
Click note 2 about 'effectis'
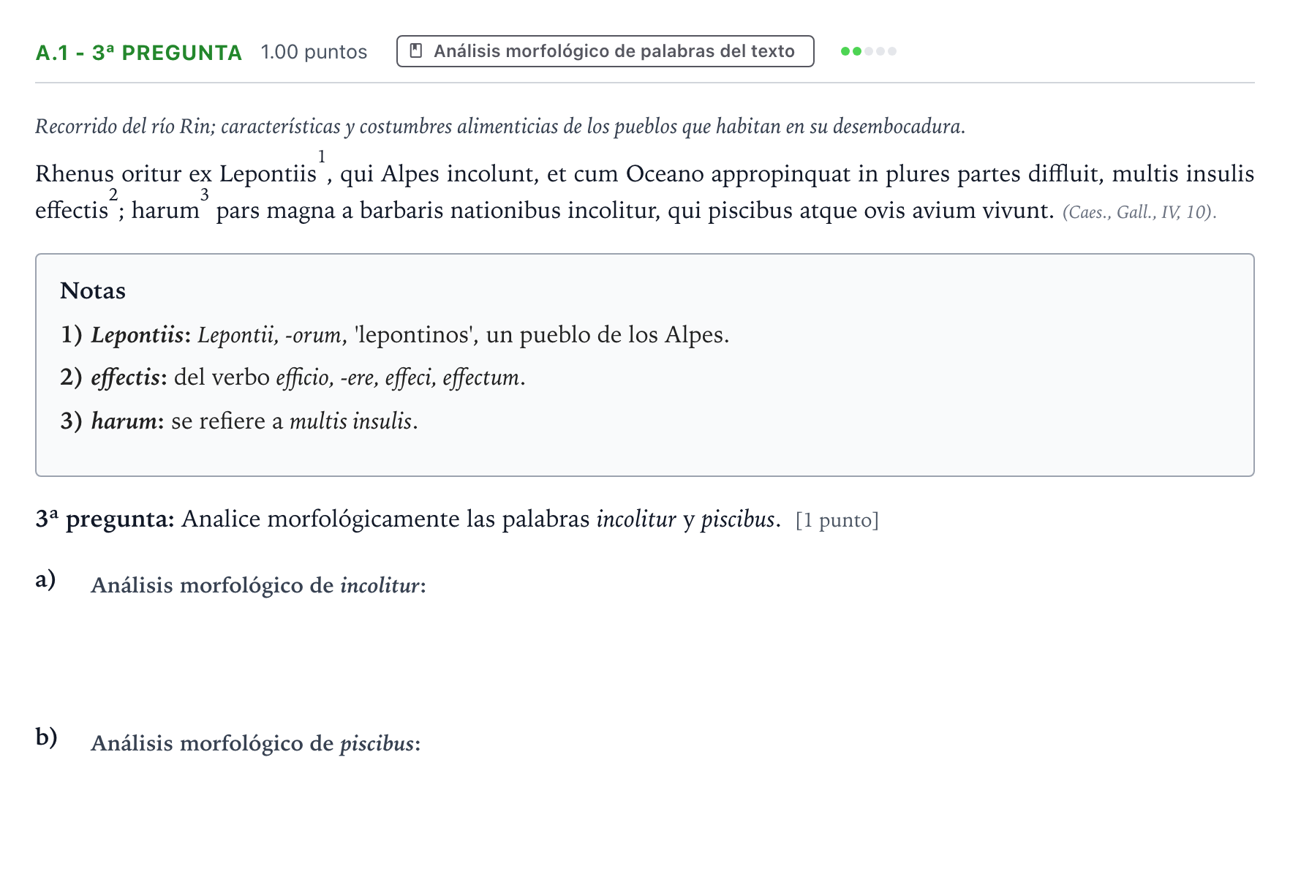coord(293,377)
